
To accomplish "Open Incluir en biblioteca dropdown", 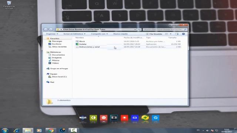I will [74, 34].
